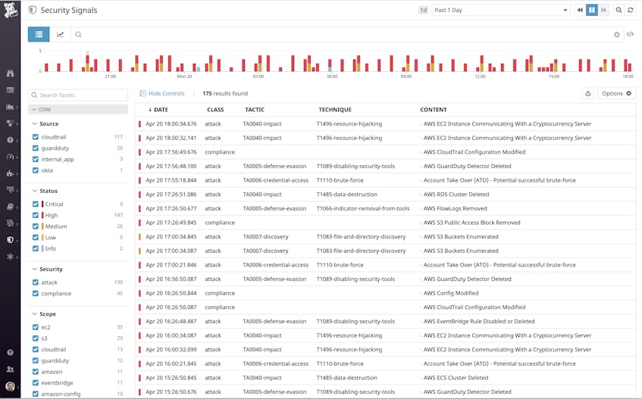Switch to list view

39,34
